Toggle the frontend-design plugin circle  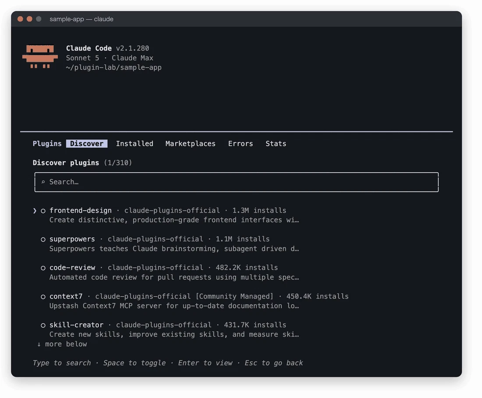(43, 211)
